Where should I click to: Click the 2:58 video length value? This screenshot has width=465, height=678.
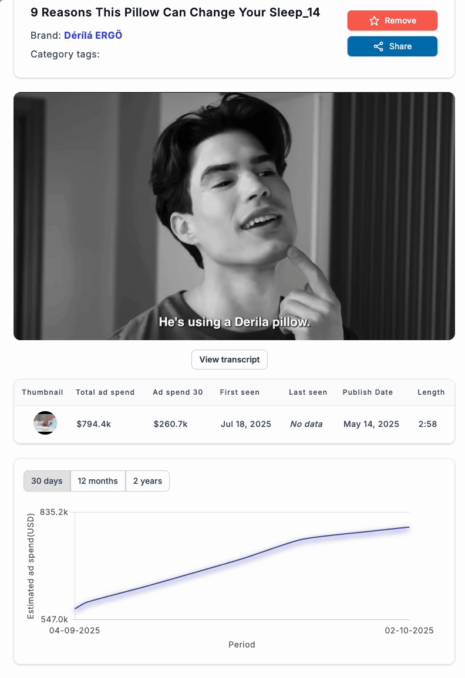427,423
